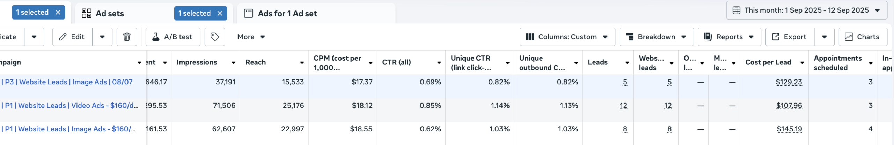894x145 pixels.
Task: Remove the Ad sets 1 selected filter
Action: click(x=220, y=13)
